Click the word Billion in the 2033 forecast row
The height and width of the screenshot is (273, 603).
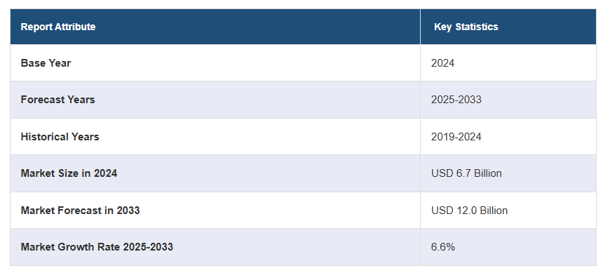pyautogui.click(x=494, y=211)
